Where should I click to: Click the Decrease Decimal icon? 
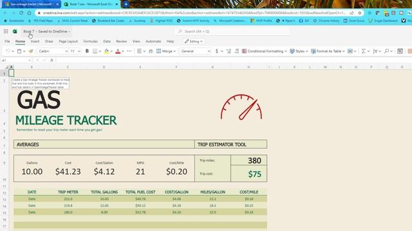(237, 51)
